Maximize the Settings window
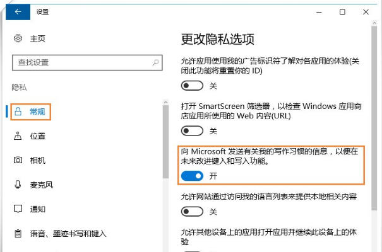Viewport: 382px width, 252px height. click(342, 12)
